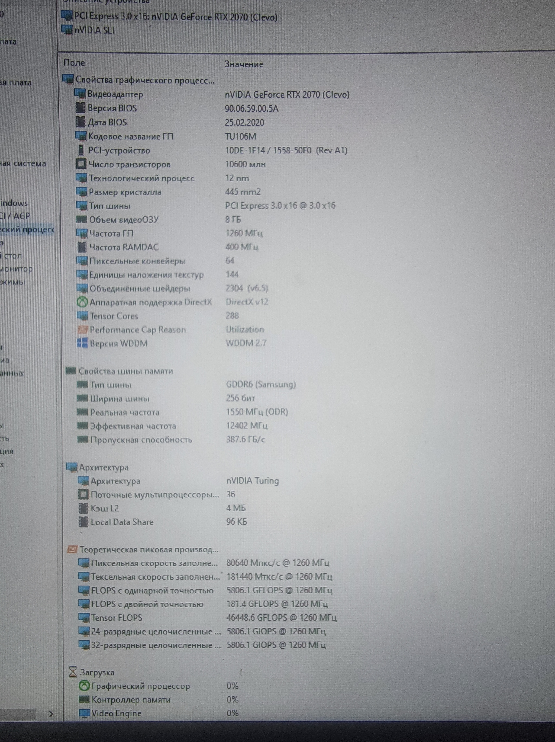Select the Свойства графического процессора group row
555x742 pixels.
(x=144, y=80)
